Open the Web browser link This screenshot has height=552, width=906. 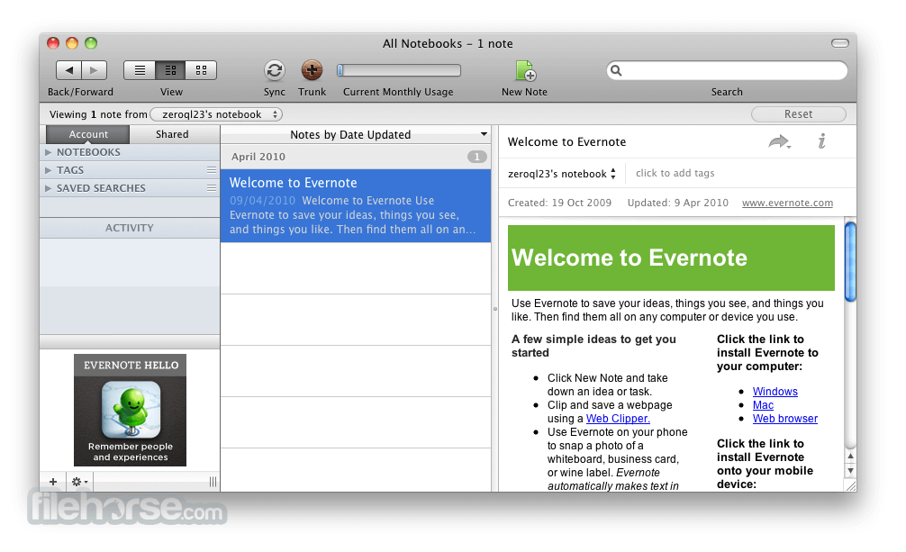(784, 419)
